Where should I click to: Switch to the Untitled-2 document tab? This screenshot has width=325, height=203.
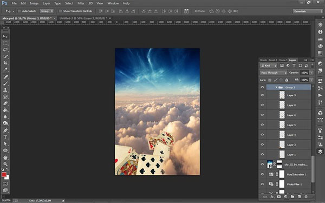tap(83, 18)
